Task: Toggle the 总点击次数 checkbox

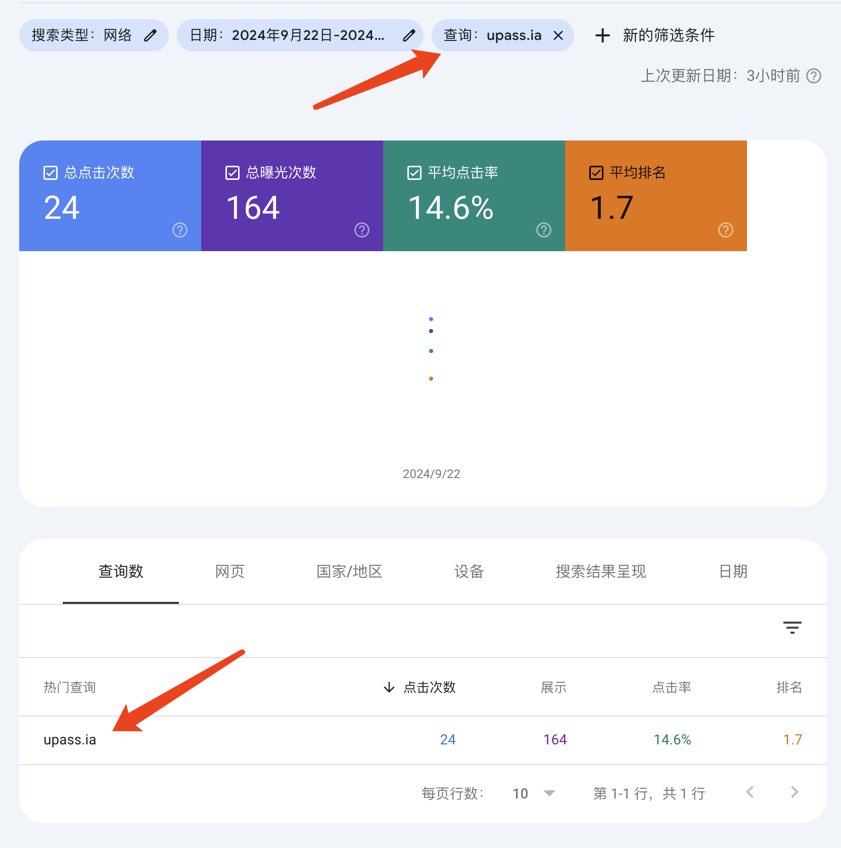Action: [51, 173]
